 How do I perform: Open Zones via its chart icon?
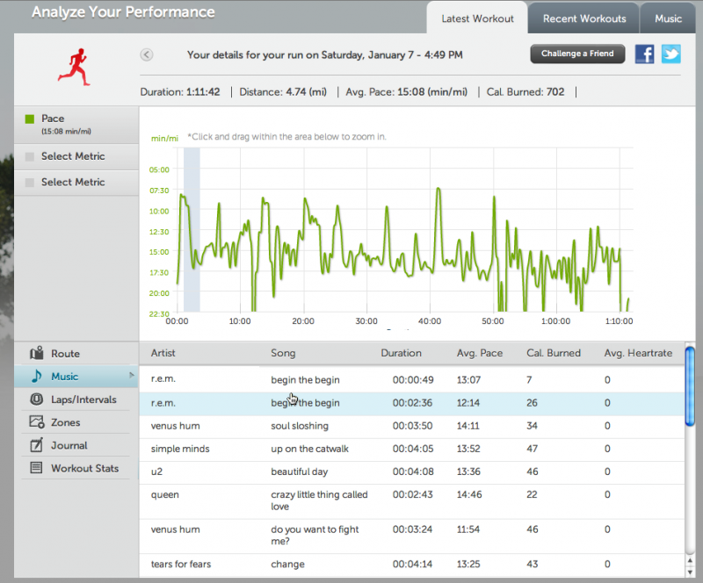tap(36, 422)
